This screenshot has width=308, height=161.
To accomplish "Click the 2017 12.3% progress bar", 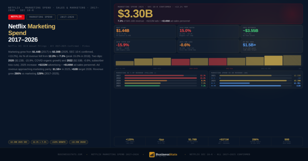I will (x=160, y=76).
